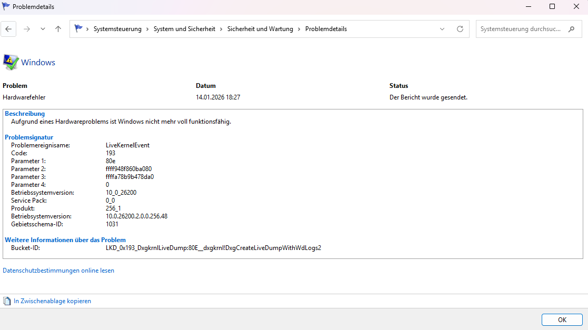Select the date 14.01.2026 18:27
This screenshot has height=330, width=588.
coord(218,97)
